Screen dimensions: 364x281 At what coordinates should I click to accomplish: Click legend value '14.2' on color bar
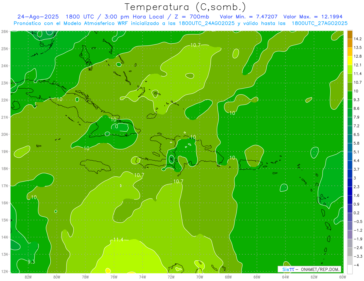(357, 39)
